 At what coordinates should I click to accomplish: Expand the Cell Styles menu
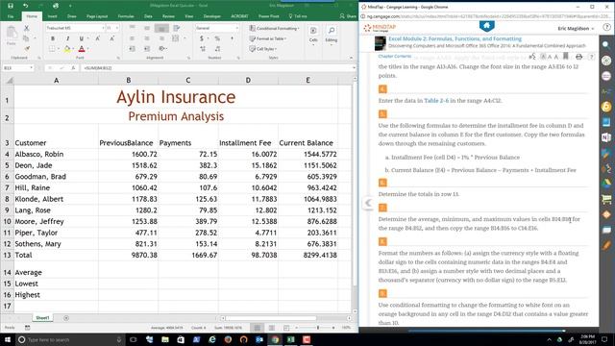coord(263,49)
